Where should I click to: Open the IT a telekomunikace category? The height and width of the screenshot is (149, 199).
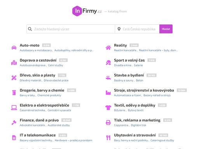coord(38,135)
